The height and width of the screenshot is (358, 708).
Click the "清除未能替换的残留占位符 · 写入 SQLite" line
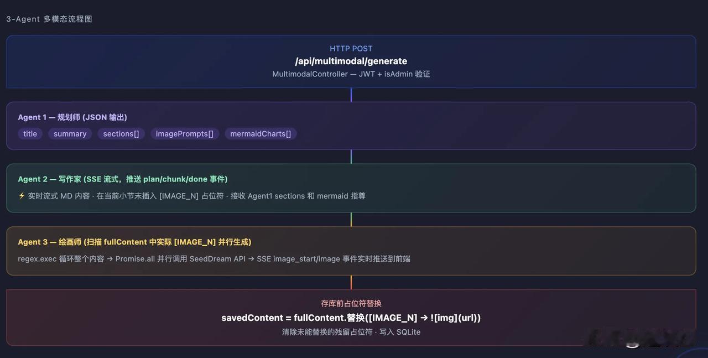click(351, 332)
